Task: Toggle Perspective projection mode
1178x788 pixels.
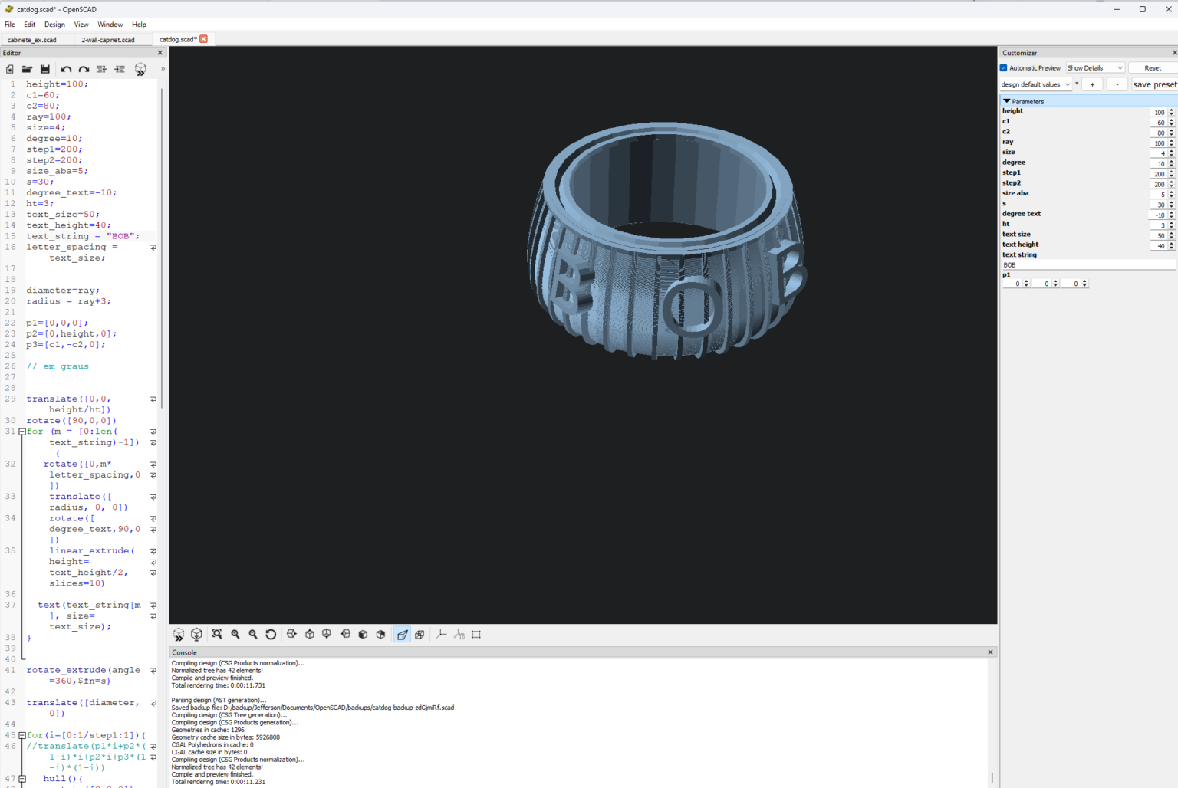Action: pyautogui.click(x=402, y=635)
